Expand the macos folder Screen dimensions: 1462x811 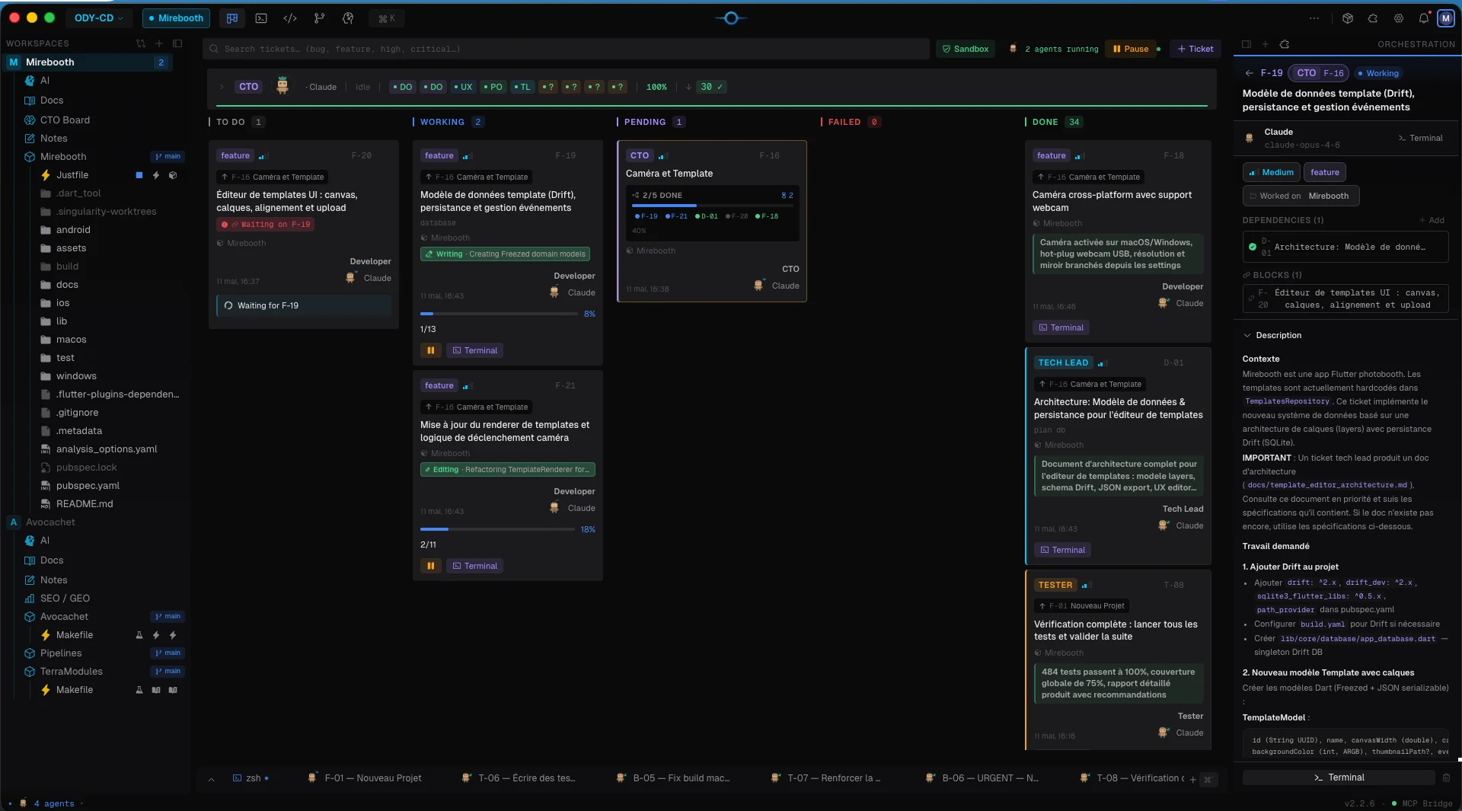click(71, 340)
